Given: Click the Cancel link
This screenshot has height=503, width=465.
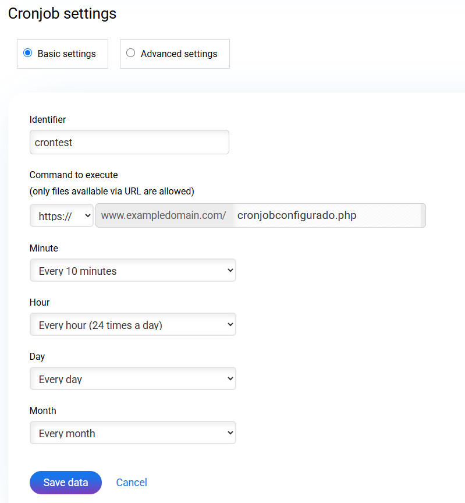Looking at the screenshot, I should tap(132, 482).
